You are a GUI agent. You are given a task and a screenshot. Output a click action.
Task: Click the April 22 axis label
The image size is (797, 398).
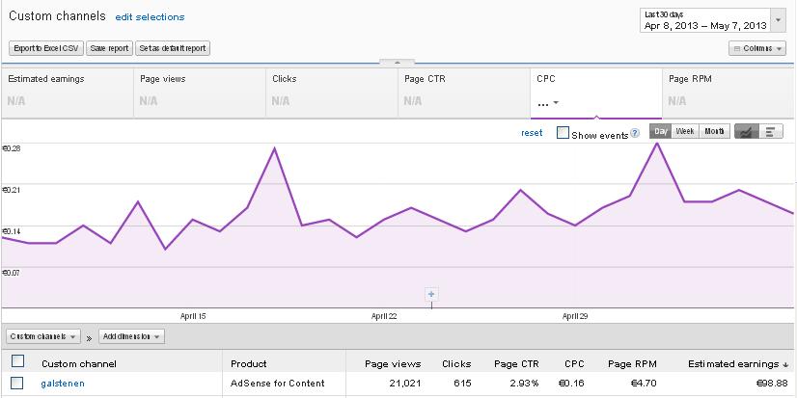(x=384, y=316)
